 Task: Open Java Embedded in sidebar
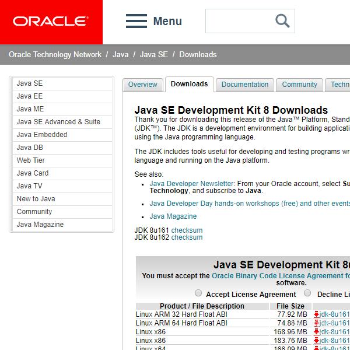(x=62, y=135)
